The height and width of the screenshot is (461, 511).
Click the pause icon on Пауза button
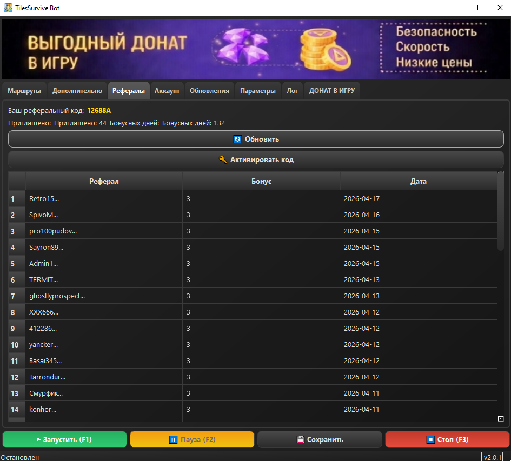click(x=173, y=439)
